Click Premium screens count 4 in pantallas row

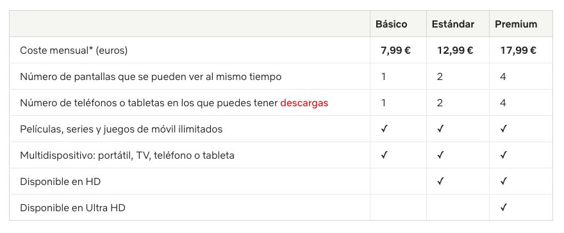[503, 77]
